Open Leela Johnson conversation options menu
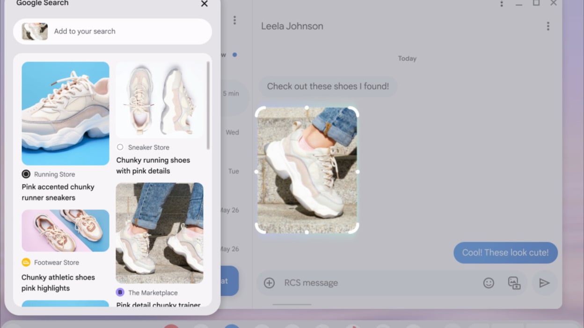The height and width of the screenshot is (328, 584). pyautogui.click(x=548, y=27)
